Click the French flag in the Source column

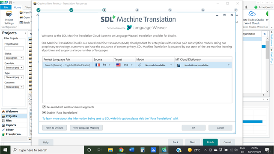[x=98, y=65]
